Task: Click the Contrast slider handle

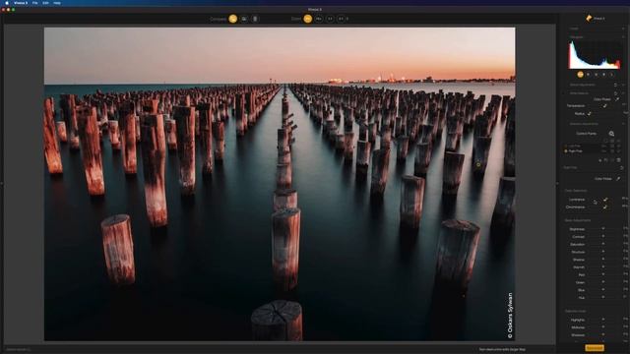Action: click(x=603, y=237)
